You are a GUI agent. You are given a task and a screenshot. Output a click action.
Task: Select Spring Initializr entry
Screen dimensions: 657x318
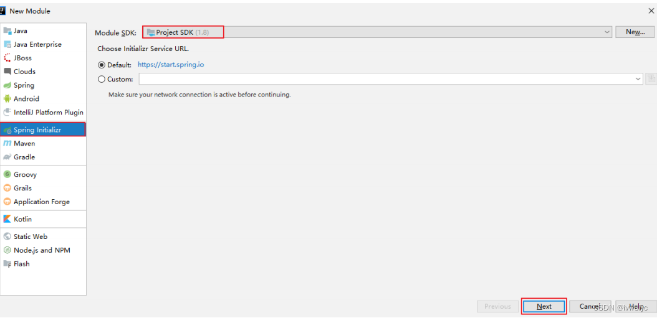click(44, 130)
